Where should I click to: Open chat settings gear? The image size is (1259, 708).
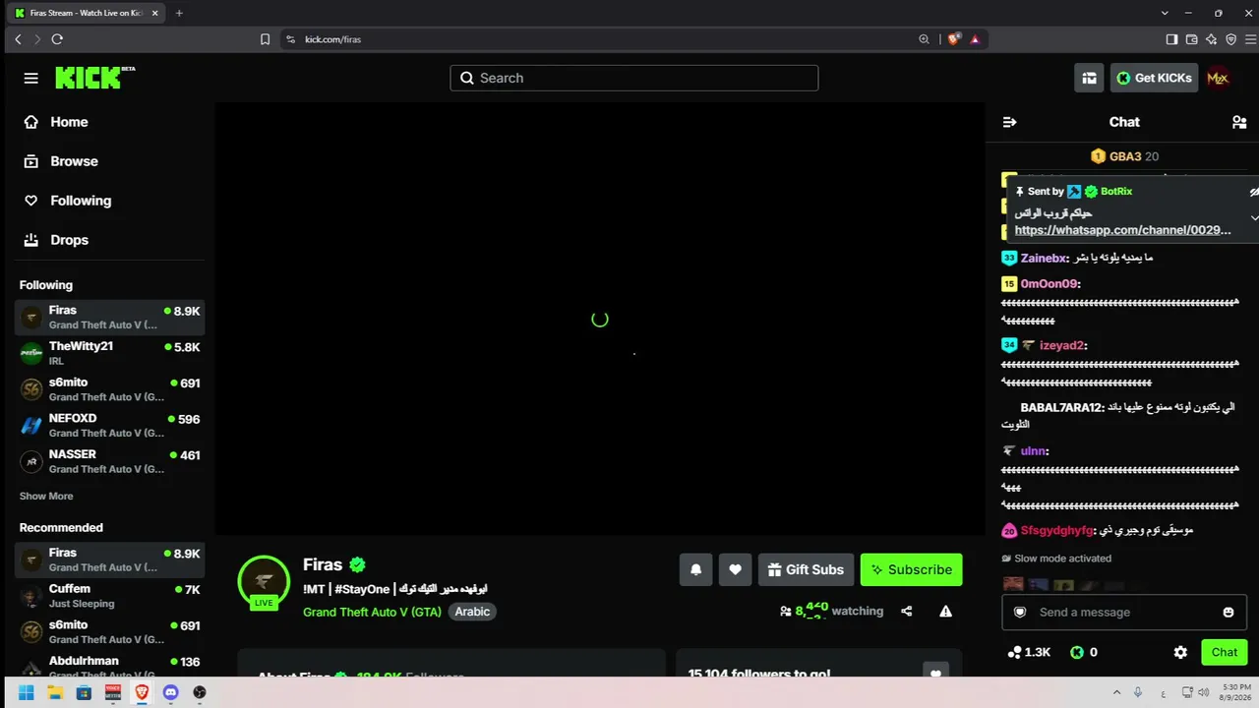(x=1180, y=652)
